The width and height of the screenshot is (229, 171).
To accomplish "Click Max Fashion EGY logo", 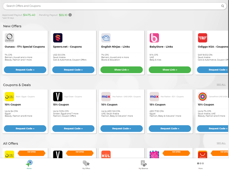I will click(154, 96).
